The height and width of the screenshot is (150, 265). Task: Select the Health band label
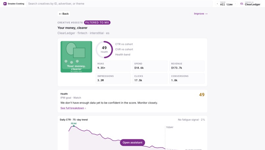[x=123, y=55]
